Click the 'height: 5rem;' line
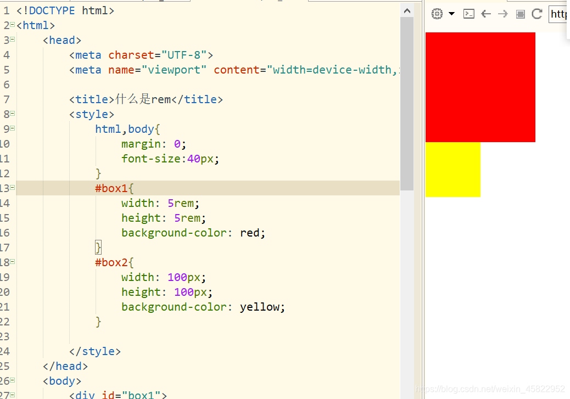The height and width of the screenshot is (399, 570). [164, 218]
